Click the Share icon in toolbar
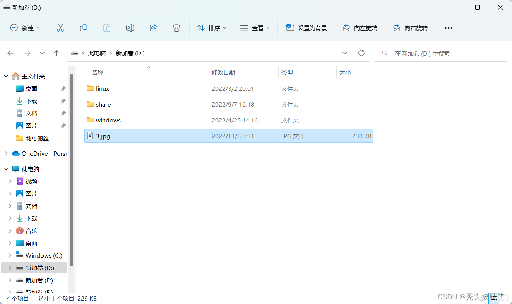Screen dimensions: 512x304 point(153,28)
